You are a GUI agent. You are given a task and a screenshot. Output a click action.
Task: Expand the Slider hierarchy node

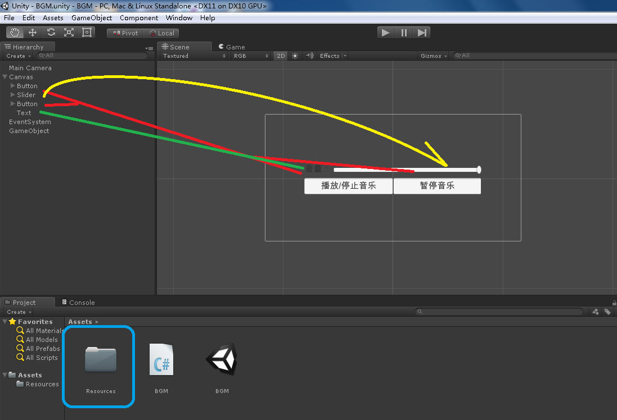tap(12, 95)
